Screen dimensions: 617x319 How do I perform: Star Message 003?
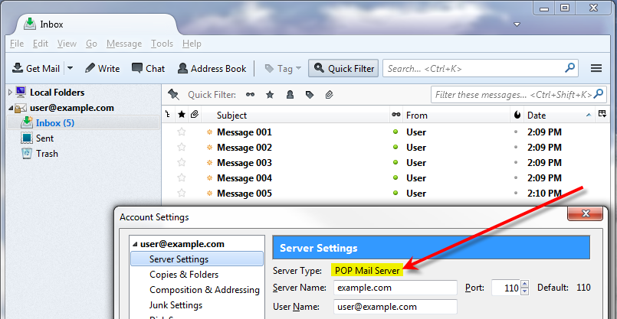pos(182,163)
